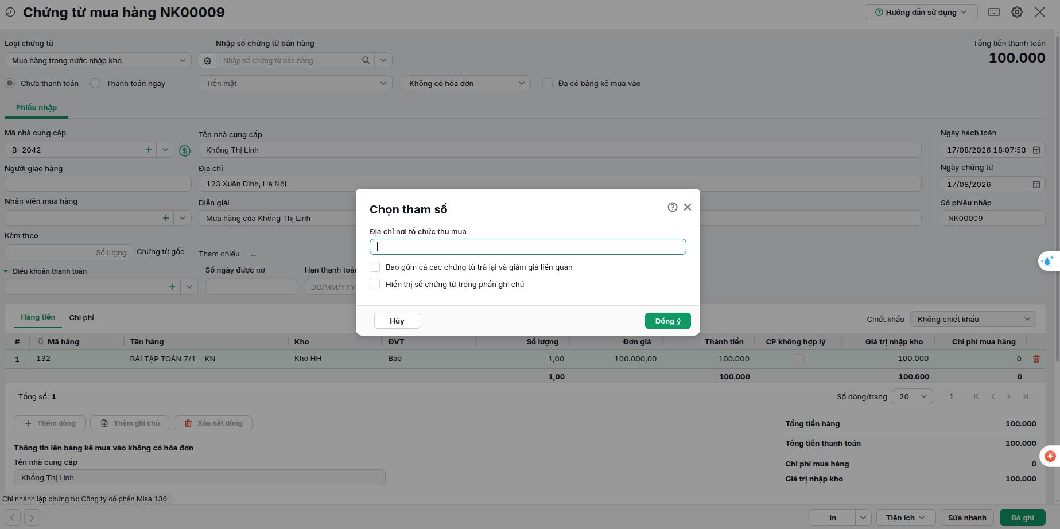This screenshot has height=529, width=1060.
Task: Click the In print button
Action: coord(833,518)
